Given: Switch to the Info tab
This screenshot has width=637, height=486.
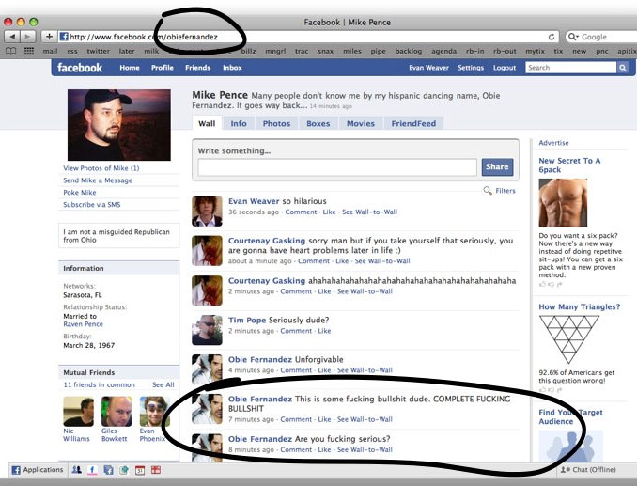Looking at the screenshot, I should [x=239, y=123].
